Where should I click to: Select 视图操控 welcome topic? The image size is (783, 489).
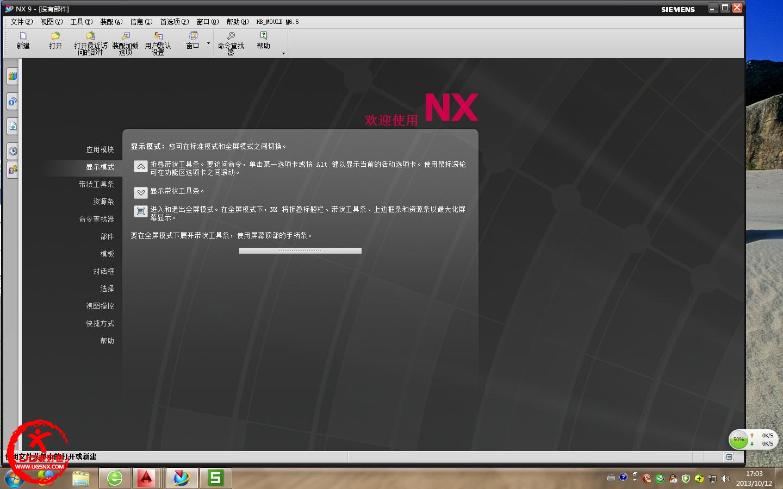(100, 306)
